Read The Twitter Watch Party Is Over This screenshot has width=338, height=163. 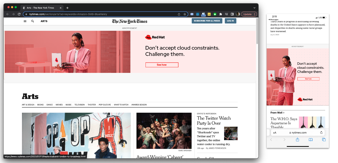coord(214,121)
